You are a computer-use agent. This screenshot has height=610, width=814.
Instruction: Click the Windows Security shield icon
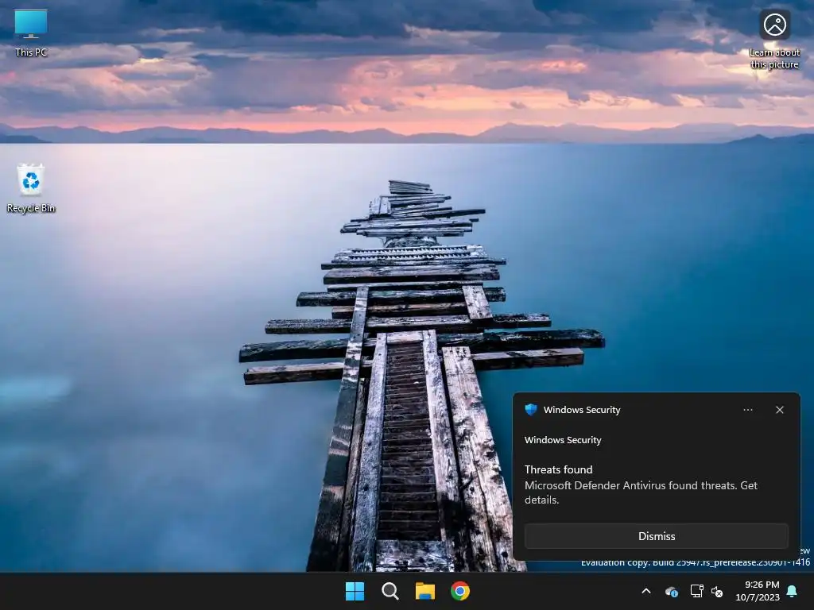point(531,410)
